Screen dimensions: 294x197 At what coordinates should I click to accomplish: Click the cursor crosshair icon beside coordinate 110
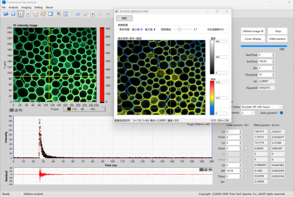click(69, 109)
